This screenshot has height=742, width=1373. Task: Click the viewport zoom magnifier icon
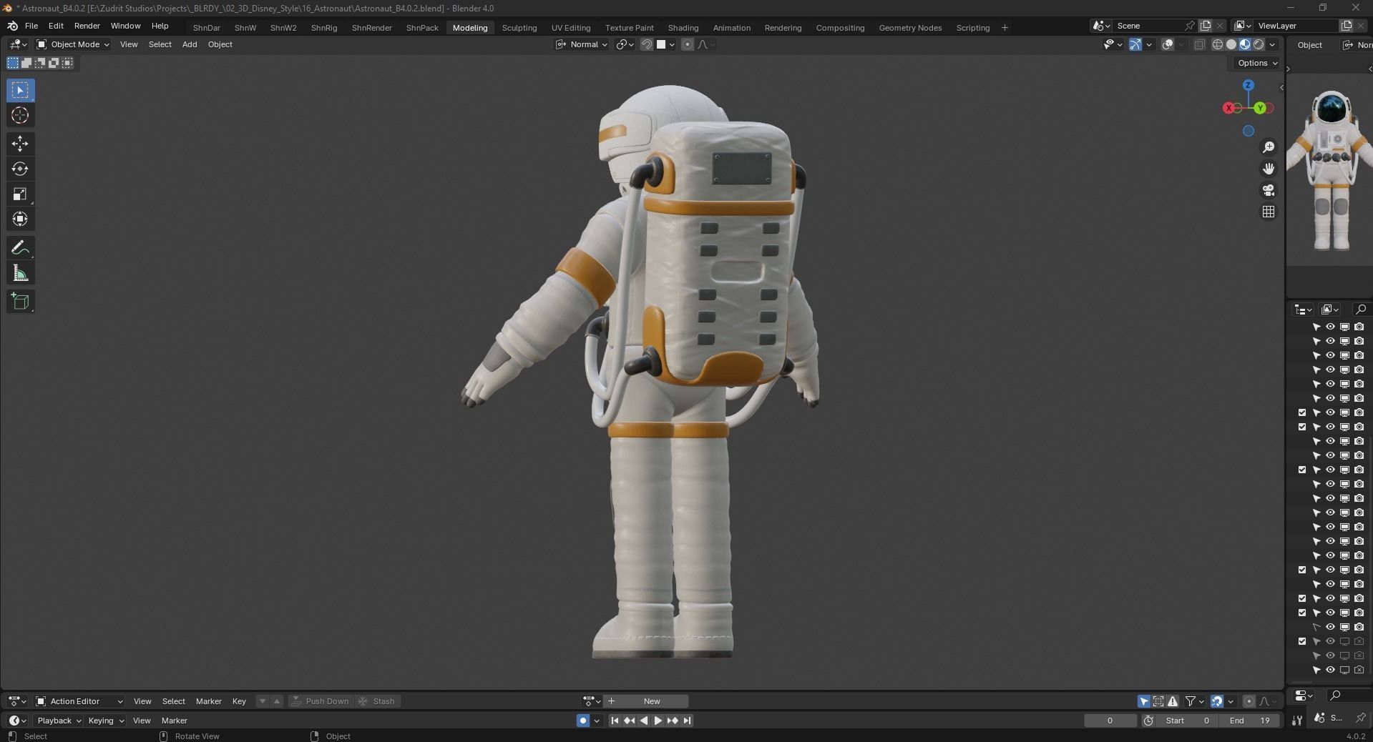tap(1269, 147)
